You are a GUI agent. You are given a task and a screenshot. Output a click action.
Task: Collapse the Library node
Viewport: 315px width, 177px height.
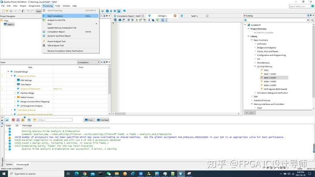pos(248,36)
